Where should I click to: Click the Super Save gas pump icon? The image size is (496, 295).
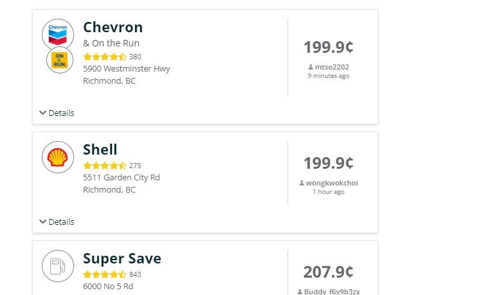pos(58,266)
